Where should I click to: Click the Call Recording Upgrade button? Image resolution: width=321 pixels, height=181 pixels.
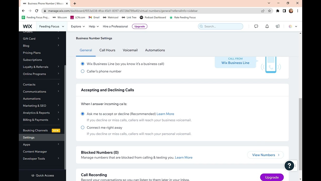tap(272, 177)
